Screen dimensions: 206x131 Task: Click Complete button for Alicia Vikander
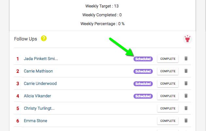click(168, 96)
